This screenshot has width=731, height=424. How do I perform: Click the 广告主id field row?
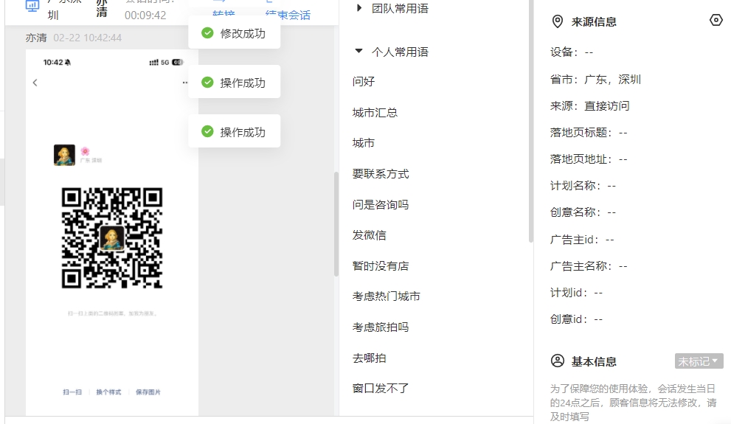582,240
